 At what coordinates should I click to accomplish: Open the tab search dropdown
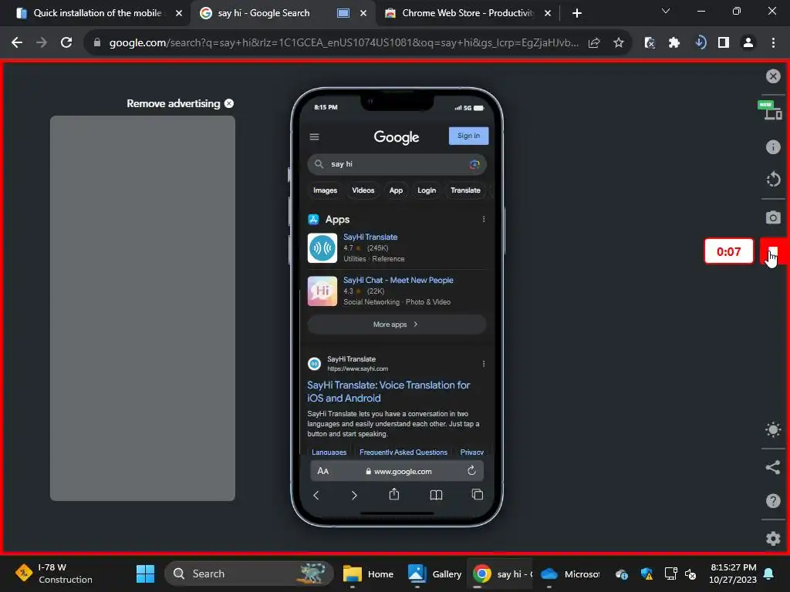(666, 11)
